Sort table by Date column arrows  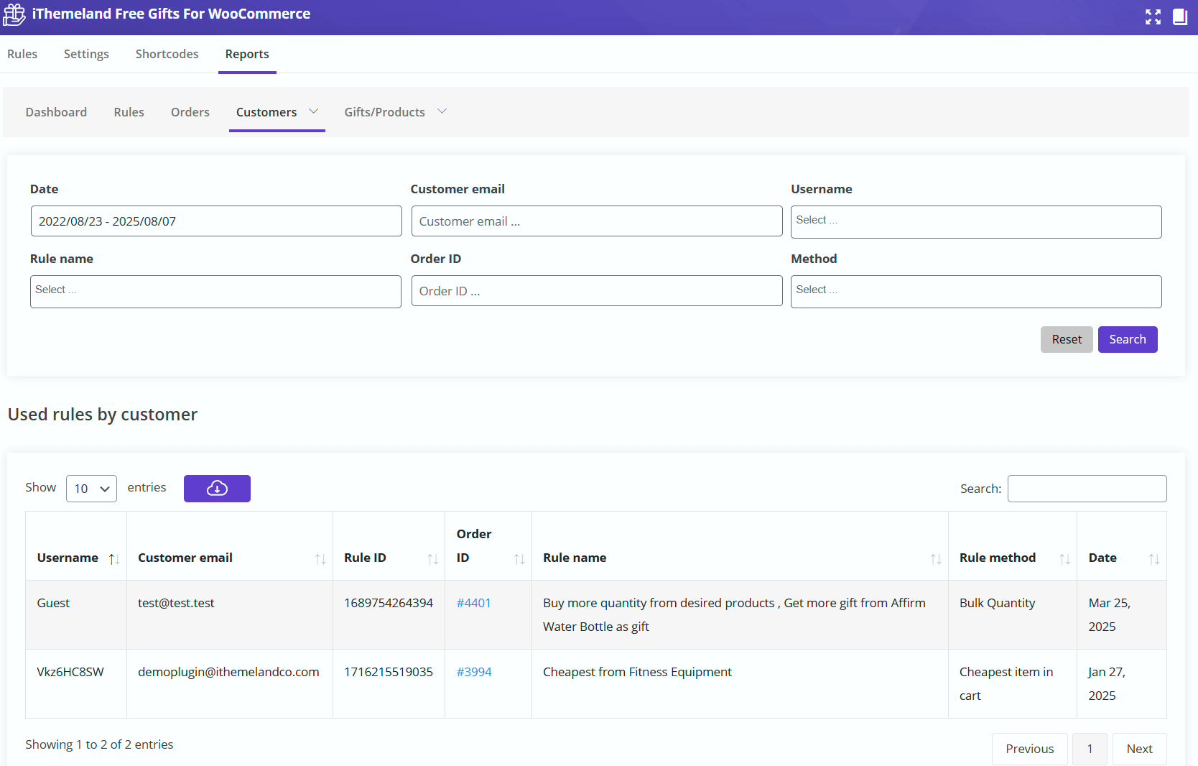[1153, 559]
